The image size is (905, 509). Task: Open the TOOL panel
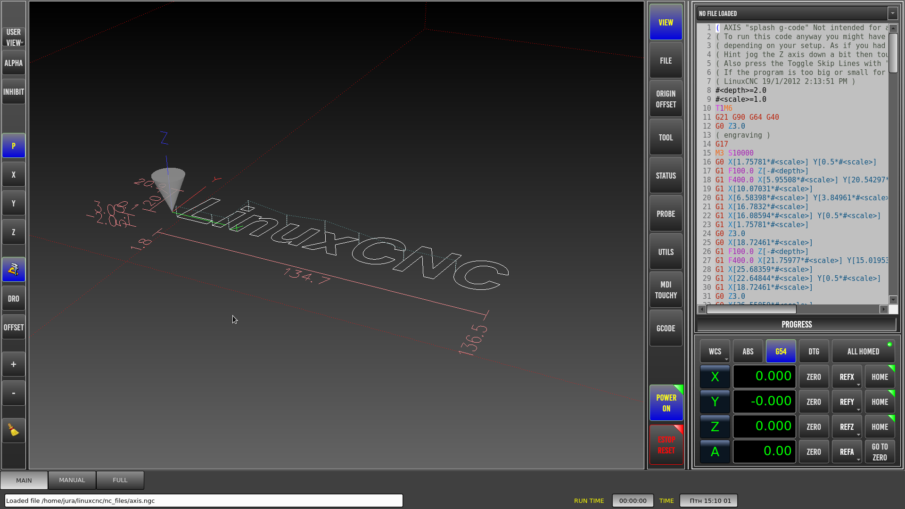pos(666,137)
